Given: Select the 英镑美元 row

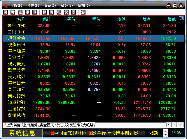Looking at the screenshot, I should click(93, 58).
